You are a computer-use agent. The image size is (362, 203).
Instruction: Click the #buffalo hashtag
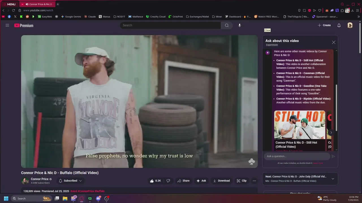click(x=100, y=191)
